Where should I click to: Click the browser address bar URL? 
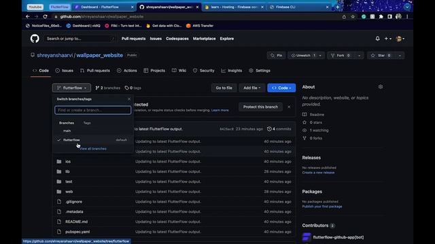tap(102, 16)
